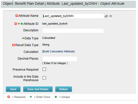Check Include in the Data Warehouse box
Image resolution: width=138 pixels, height=104 pixels.
click(44, 78)
